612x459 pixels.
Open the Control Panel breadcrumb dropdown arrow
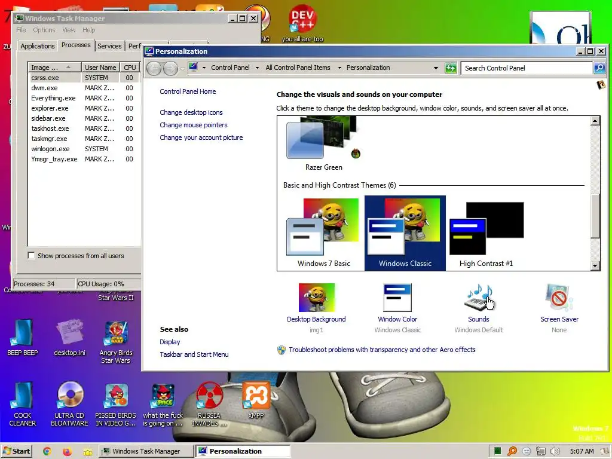257,68
